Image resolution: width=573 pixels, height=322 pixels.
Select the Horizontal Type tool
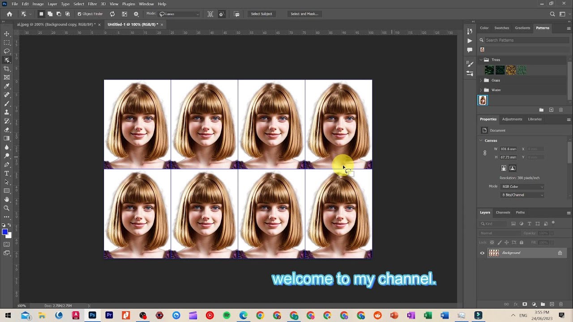click(7, 174)
